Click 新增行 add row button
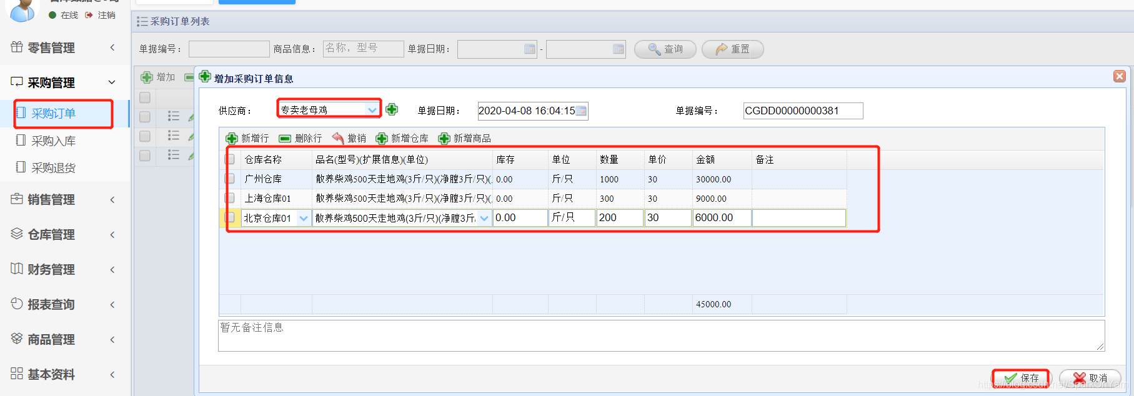1134x396 pixels. 247,138
